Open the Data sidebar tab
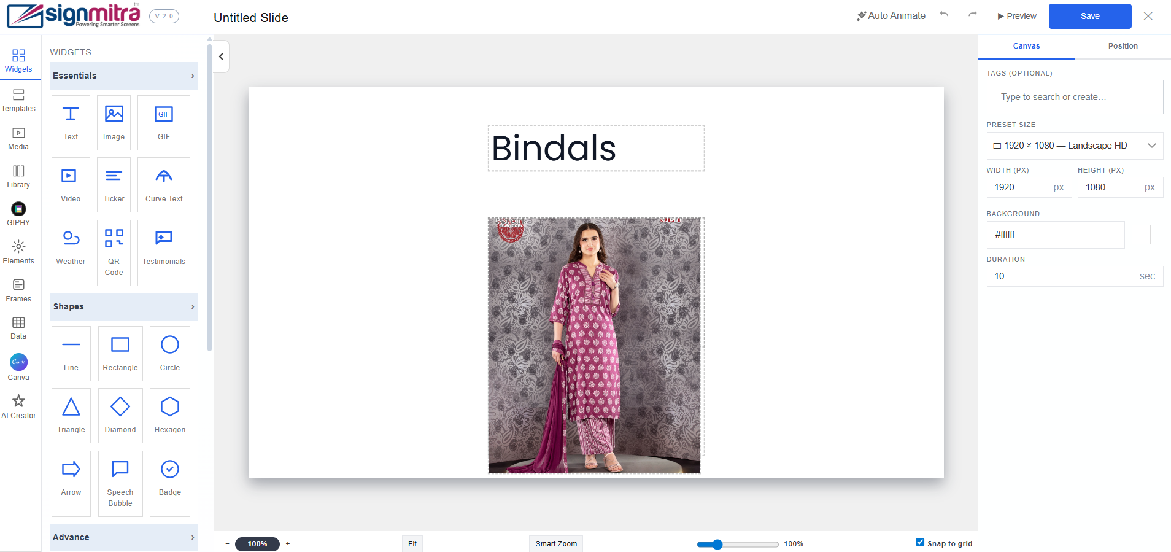The image size is (1171, 552). [18, 328]
